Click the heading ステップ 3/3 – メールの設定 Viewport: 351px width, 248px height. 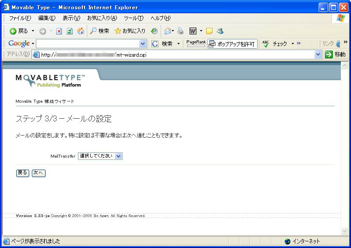coord(64,119)
